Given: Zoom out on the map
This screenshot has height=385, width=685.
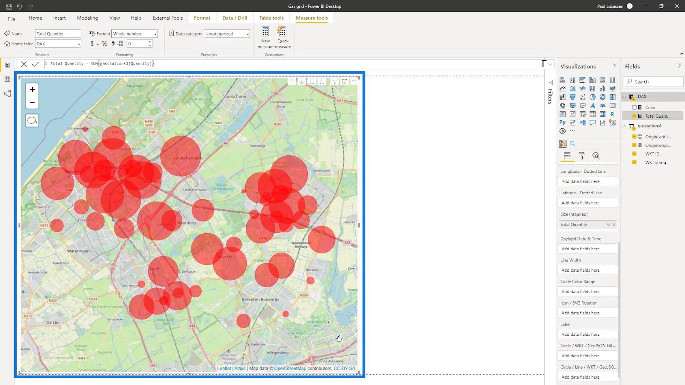Looking at the screenshot, I should coord(32,102).
